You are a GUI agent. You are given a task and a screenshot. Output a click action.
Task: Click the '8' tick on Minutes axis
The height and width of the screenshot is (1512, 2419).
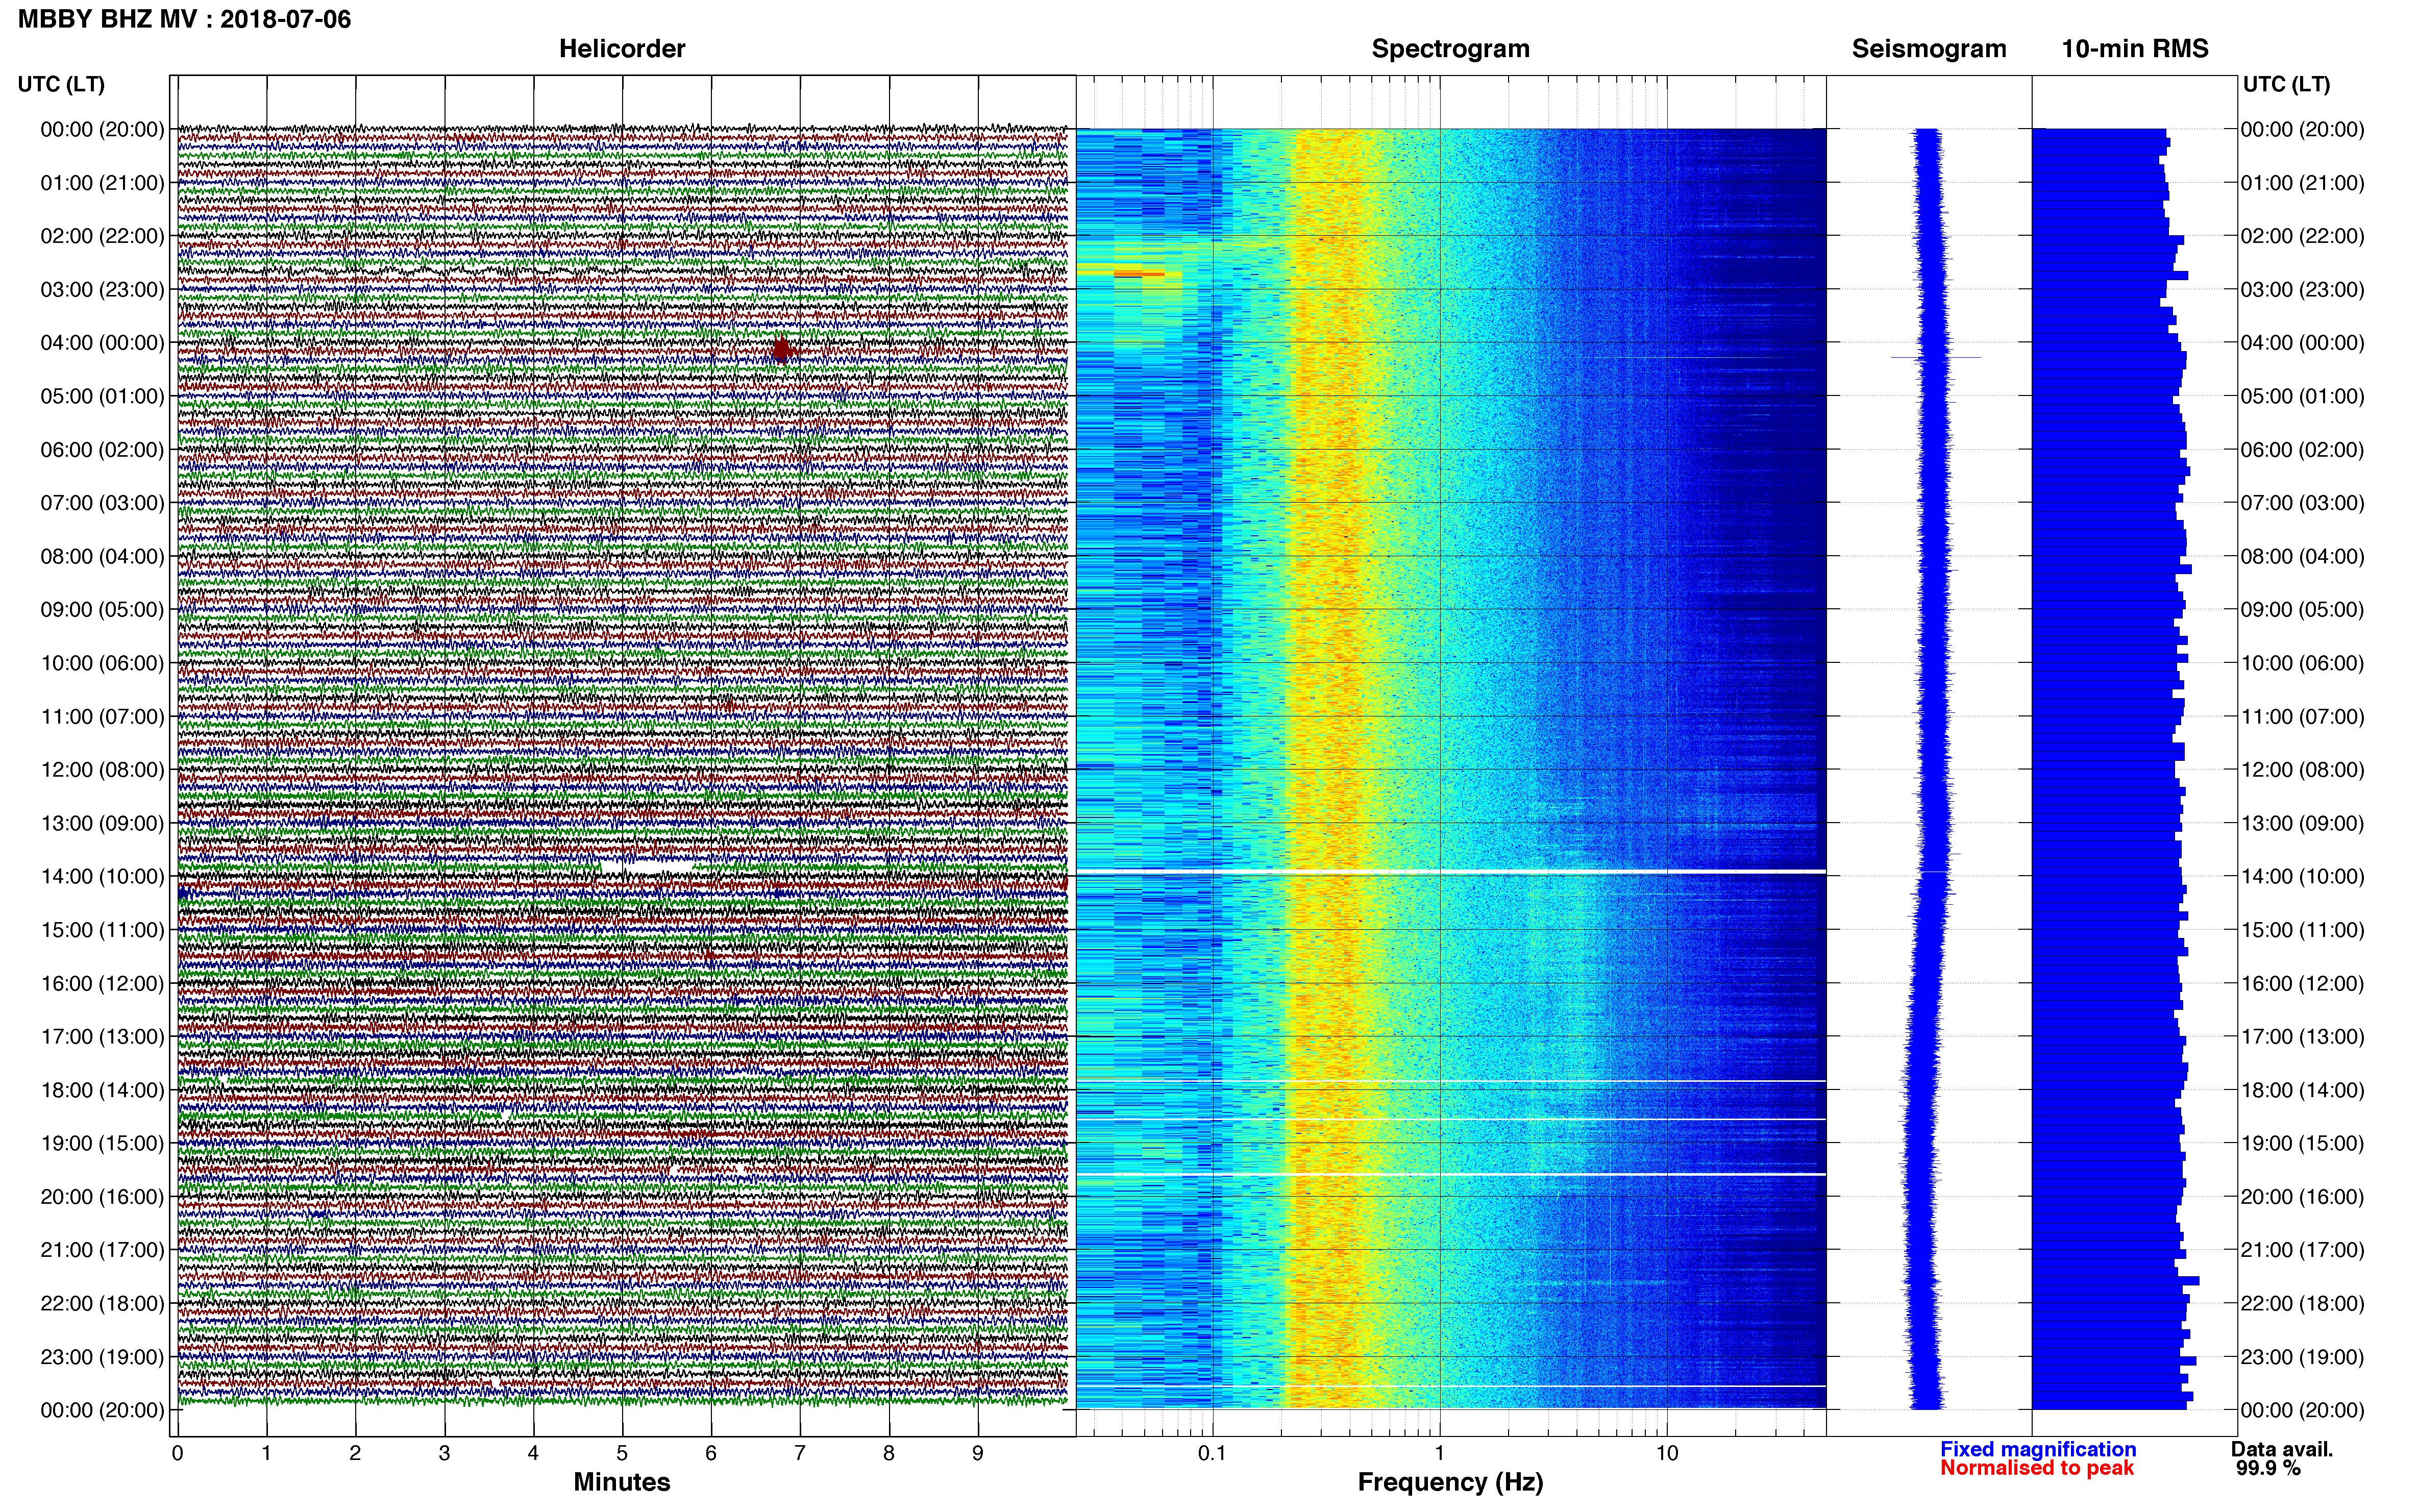coord(889,1453)
